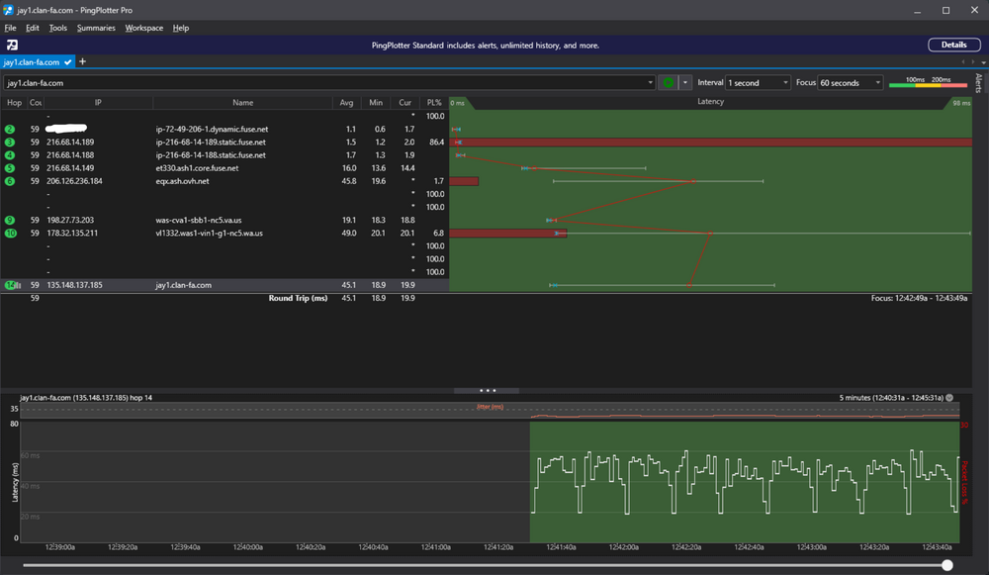This screenshot has height=575, width=989.
Task: Click the Round Trip (ms) summary label
Action: click(x=298, y=298)
